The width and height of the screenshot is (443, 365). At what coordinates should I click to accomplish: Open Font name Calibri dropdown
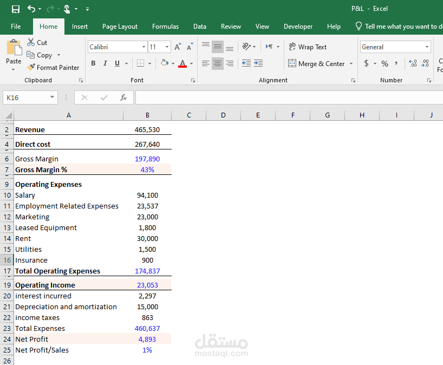pyautogui.click(x=144, y=47)
